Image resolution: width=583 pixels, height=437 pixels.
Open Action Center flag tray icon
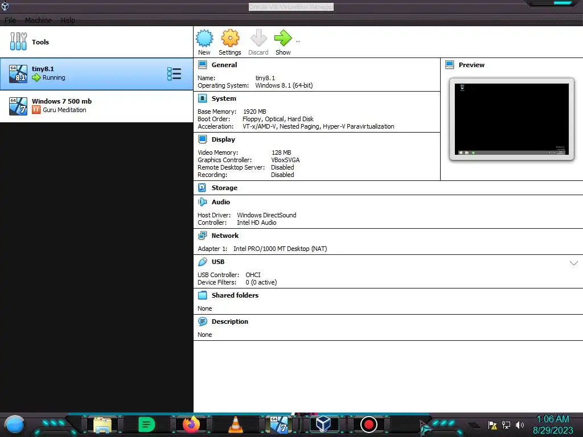[492, 424]
